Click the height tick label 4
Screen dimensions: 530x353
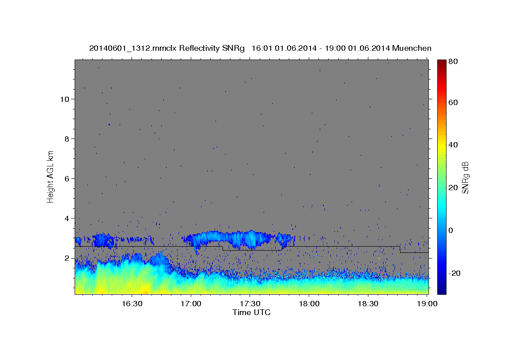pyautogui.click(x=67, y=218)
